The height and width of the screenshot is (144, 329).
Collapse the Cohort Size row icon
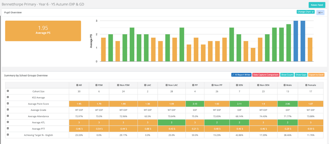coord(8,91)
